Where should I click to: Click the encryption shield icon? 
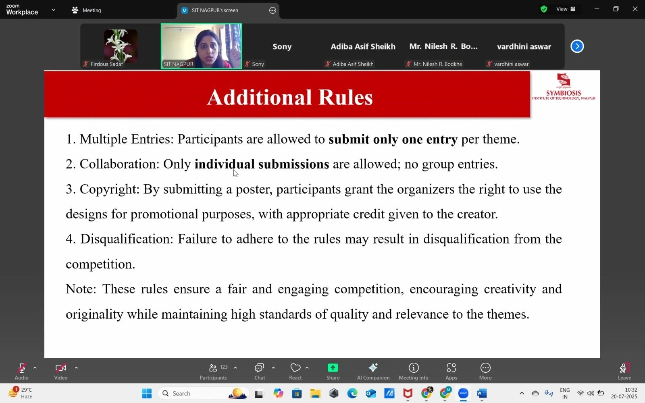[544, 9]
